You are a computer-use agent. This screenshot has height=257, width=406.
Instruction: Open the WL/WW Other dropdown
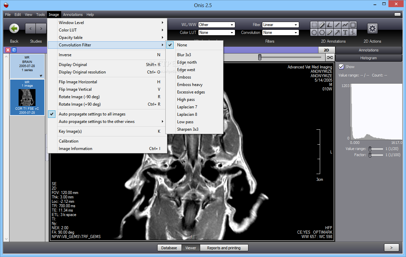click(x=216, y=25)
